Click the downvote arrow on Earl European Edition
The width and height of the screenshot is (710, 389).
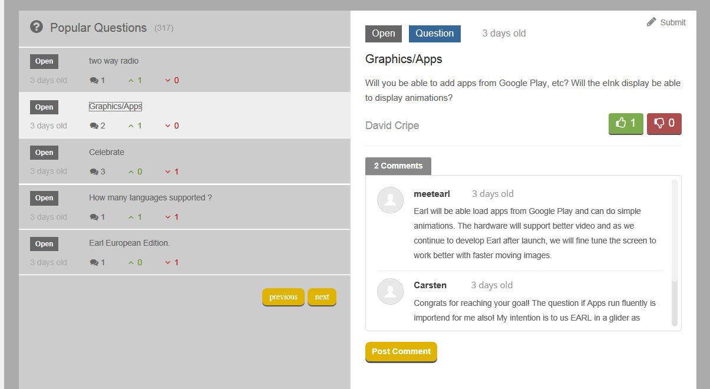[x=168, y=263]
